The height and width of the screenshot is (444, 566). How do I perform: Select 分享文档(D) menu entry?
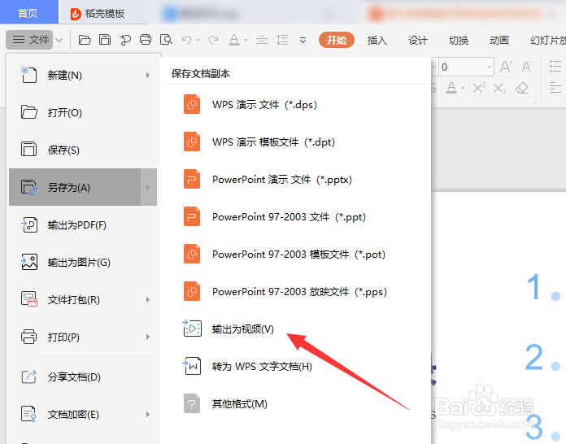[83, 377]
